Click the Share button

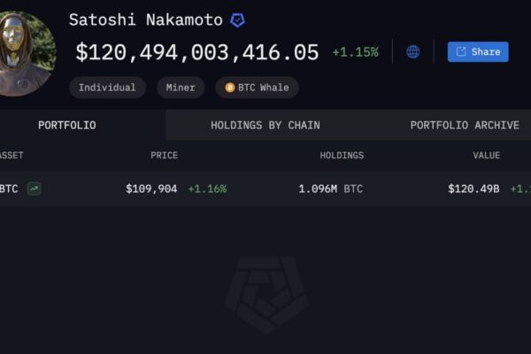478,52
